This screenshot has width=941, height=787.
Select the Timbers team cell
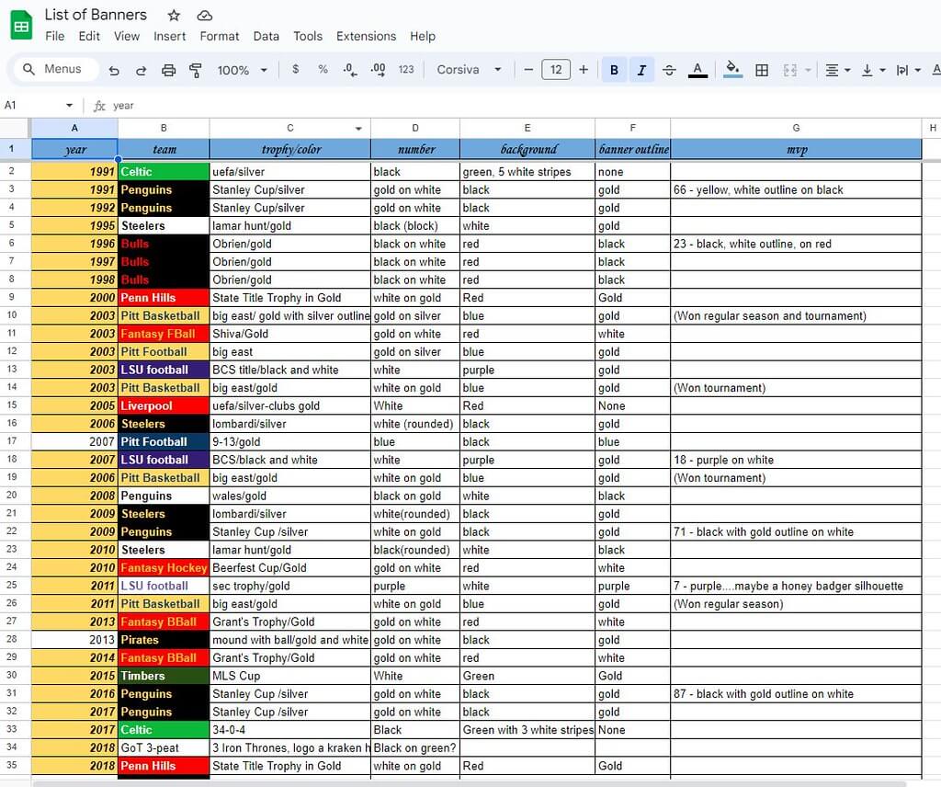(164, 676)
